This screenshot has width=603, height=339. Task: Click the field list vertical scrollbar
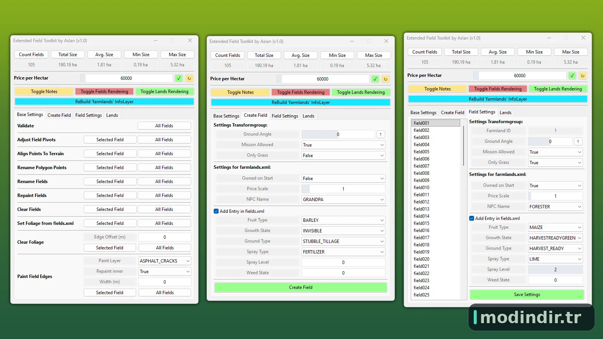click(463, 146)
